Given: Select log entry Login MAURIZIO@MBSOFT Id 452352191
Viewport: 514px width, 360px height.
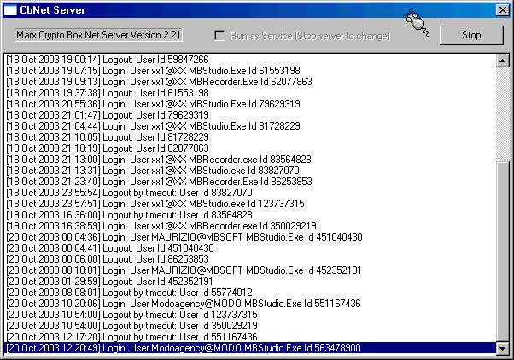Looking at the screenshot, I should tap(251, 270).
